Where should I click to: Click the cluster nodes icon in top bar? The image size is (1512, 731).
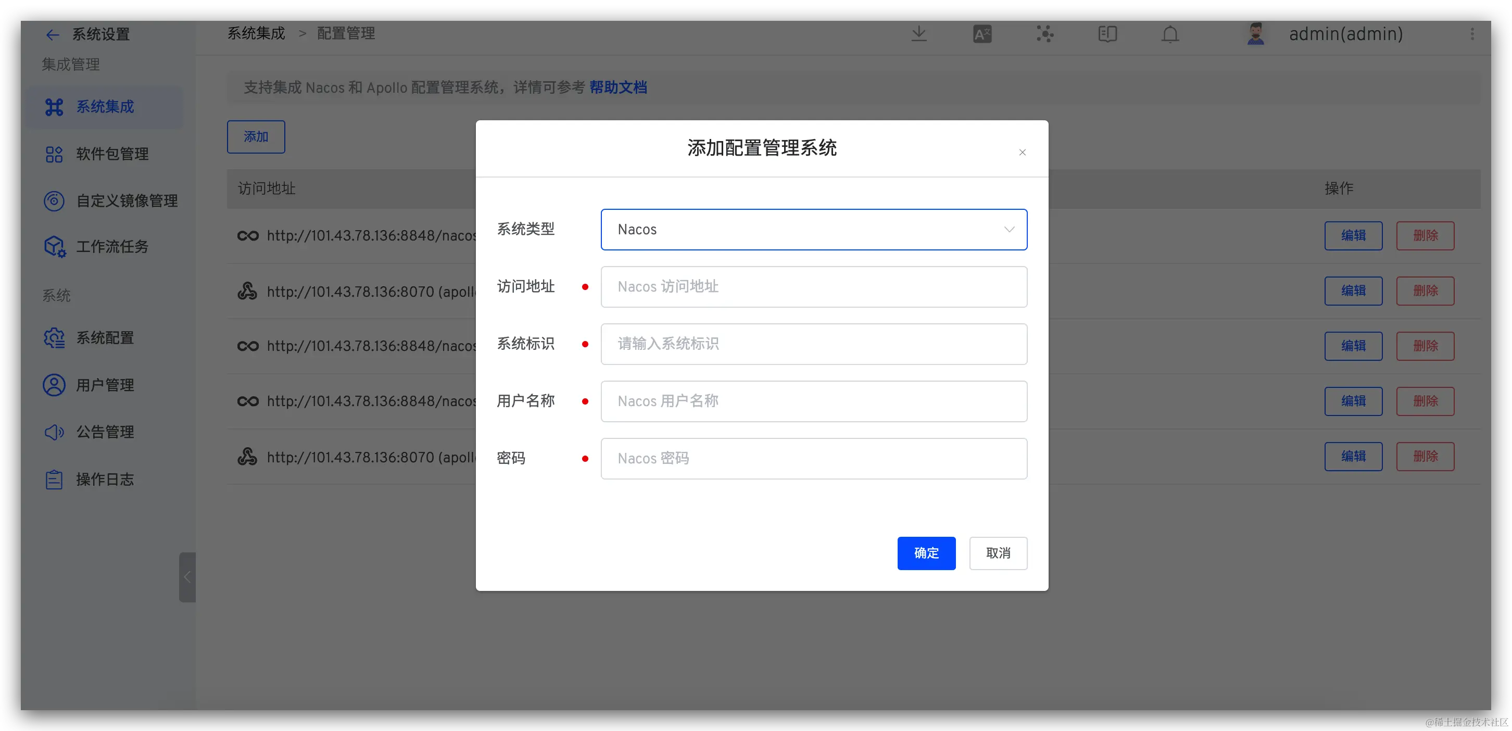point(1045,34)
